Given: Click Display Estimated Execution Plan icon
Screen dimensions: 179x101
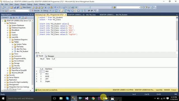Looking at the screenshot, I should tap(56, 11).
